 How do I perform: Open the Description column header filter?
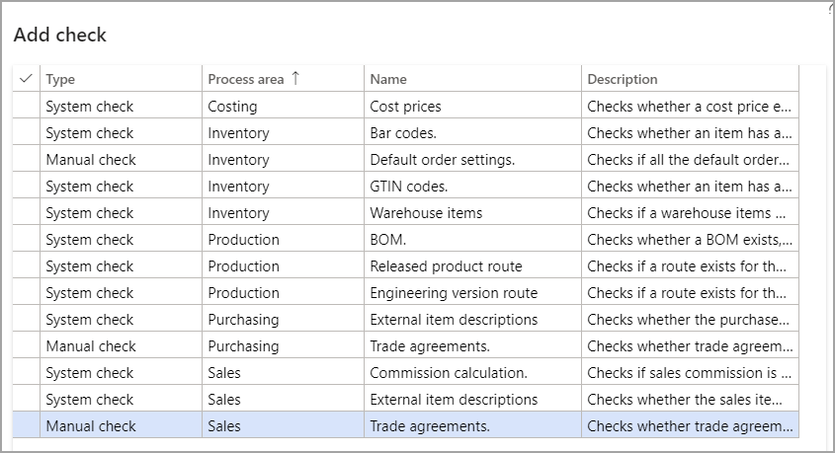[x=623, y=79]
